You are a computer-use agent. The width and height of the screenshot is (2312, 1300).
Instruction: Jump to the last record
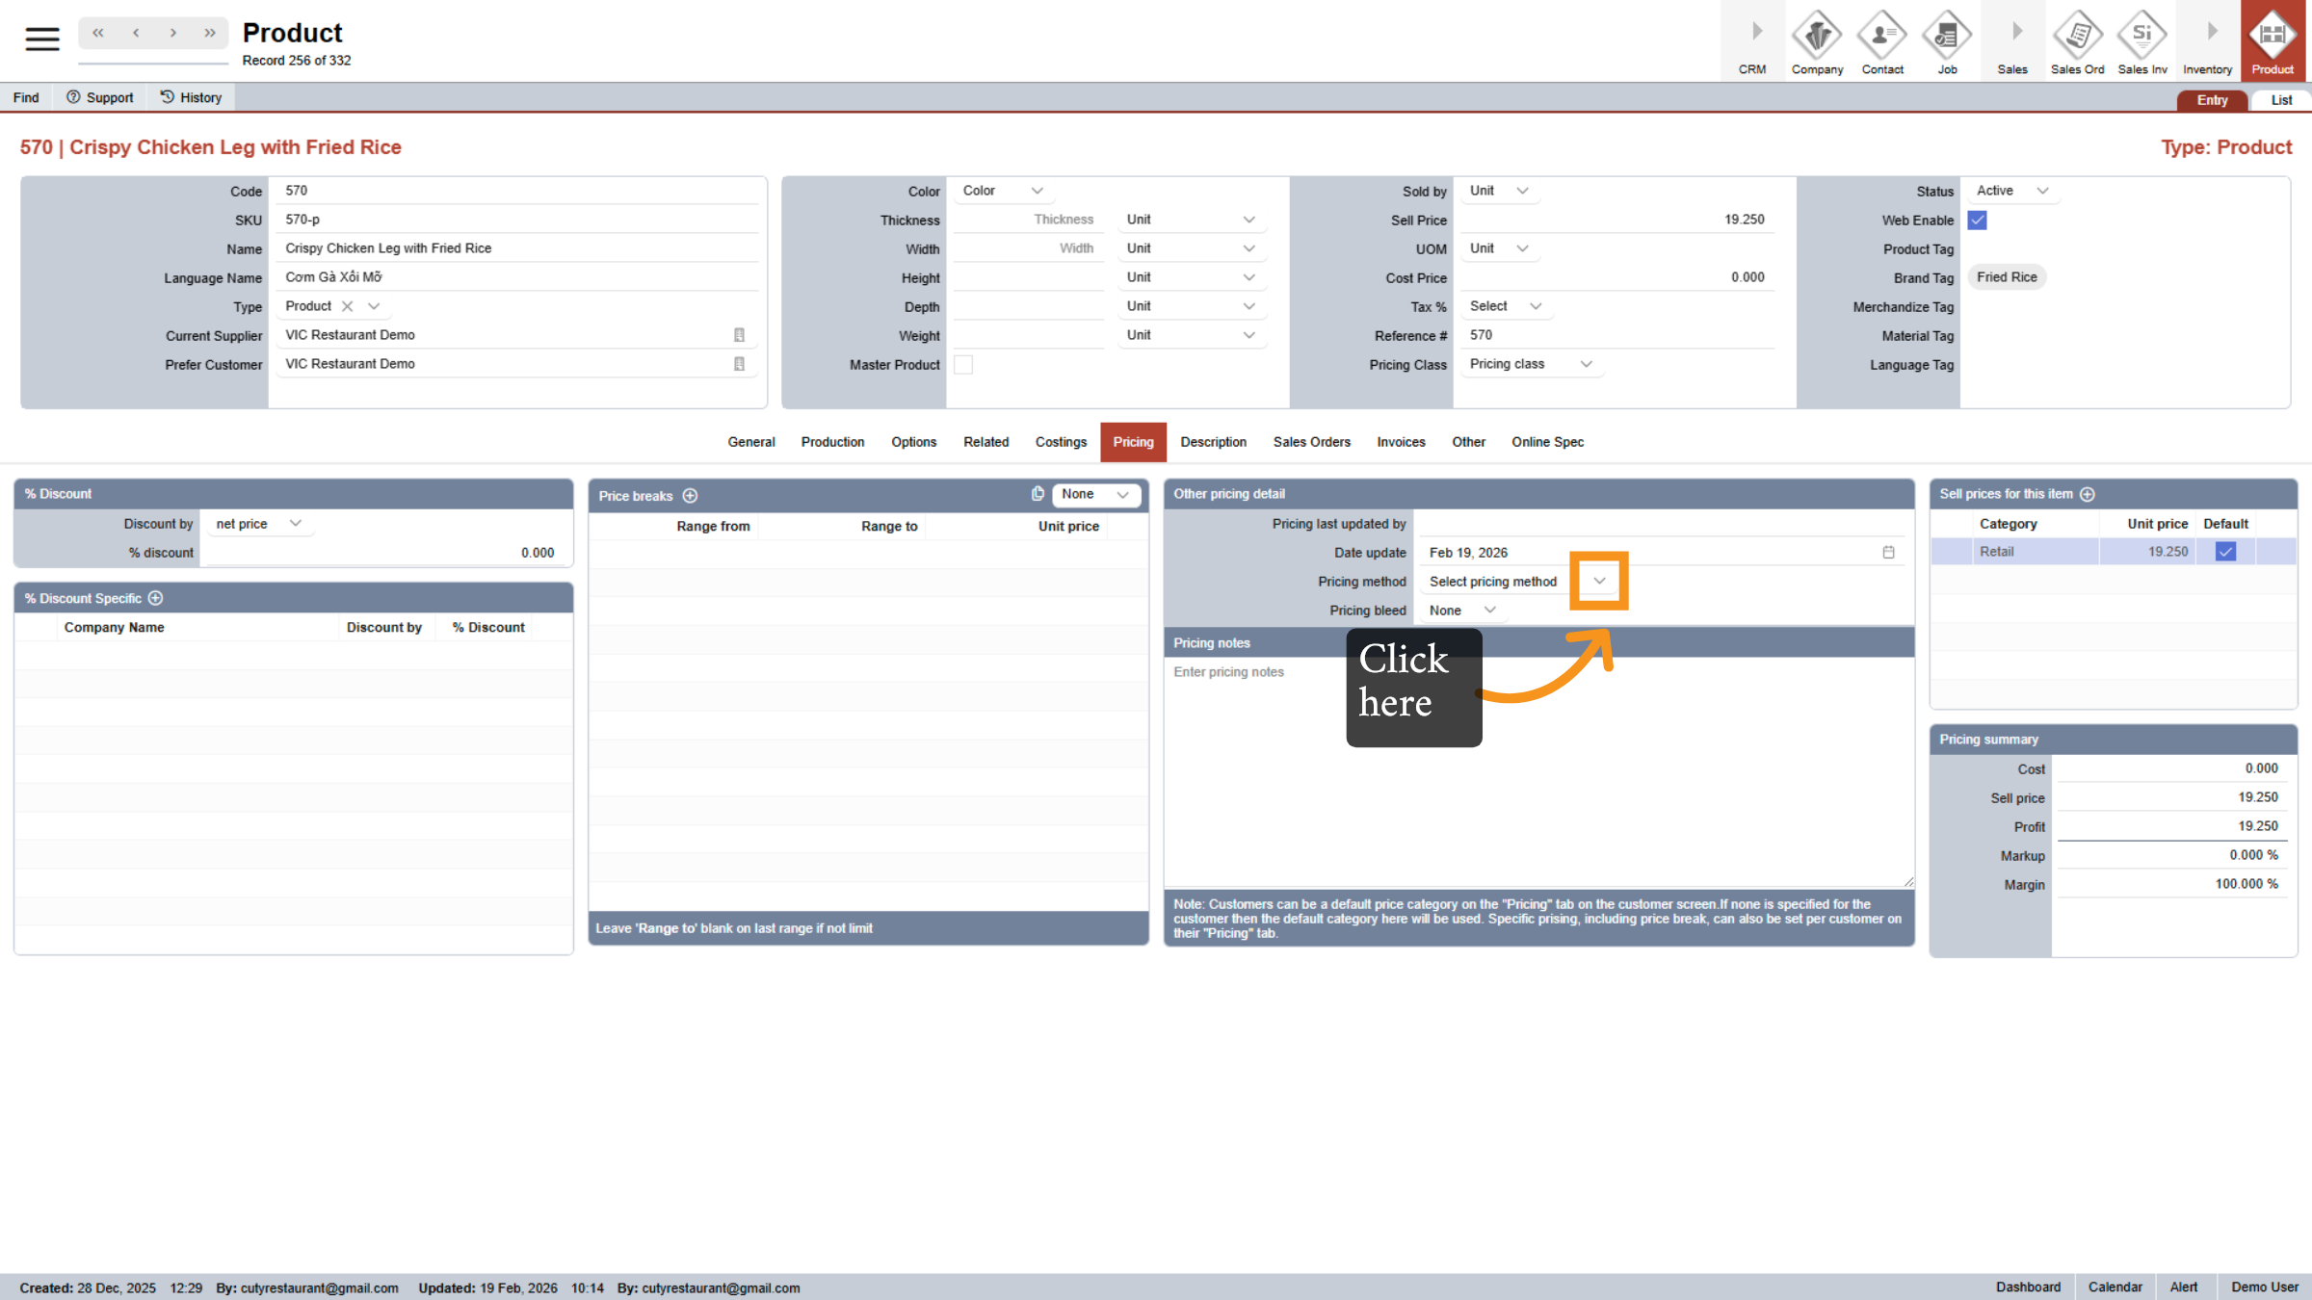[x=209, y=33]
